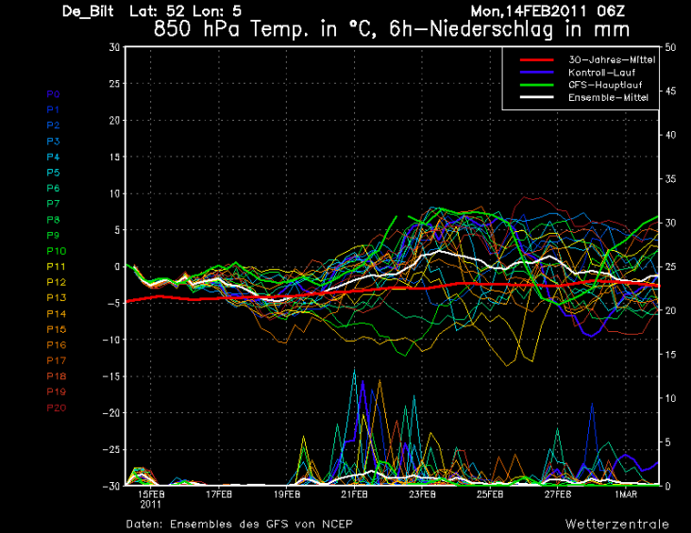Click the green GFS-Hauptlauf legend line
Screen dimensions: 691x533
(537, 85)
